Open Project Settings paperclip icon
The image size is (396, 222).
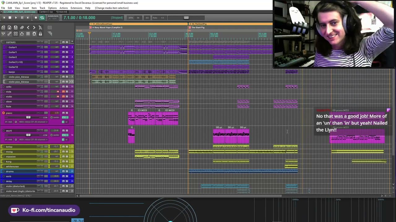click(22, 28)
